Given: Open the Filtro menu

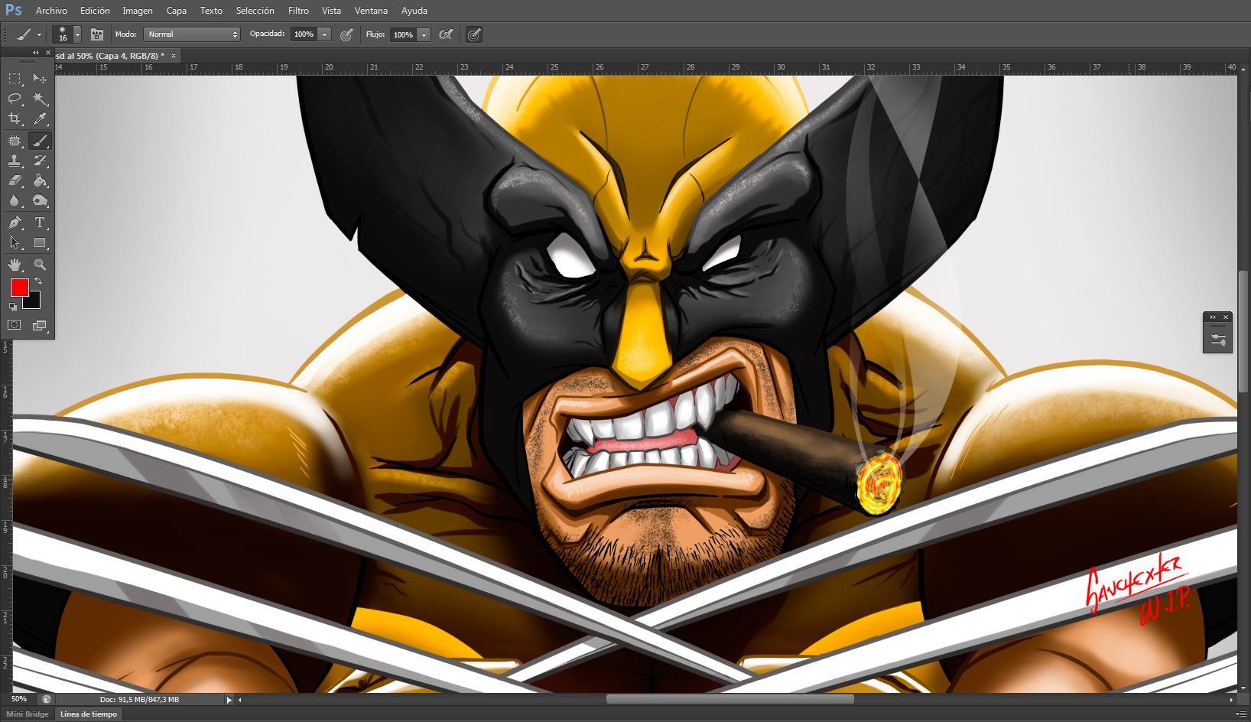Looking at the screenshot, I should [x=297, y=11].
